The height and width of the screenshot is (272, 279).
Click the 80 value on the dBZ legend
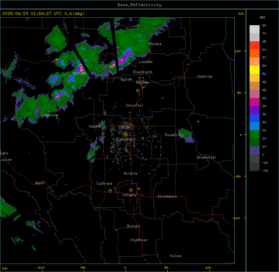tap(264, 26)
